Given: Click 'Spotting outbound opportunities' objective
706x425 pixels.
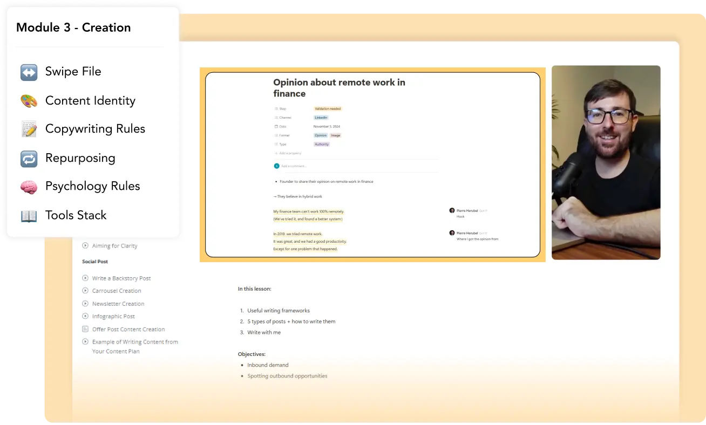Looking at the screenshot, I should tap(287, 376).
